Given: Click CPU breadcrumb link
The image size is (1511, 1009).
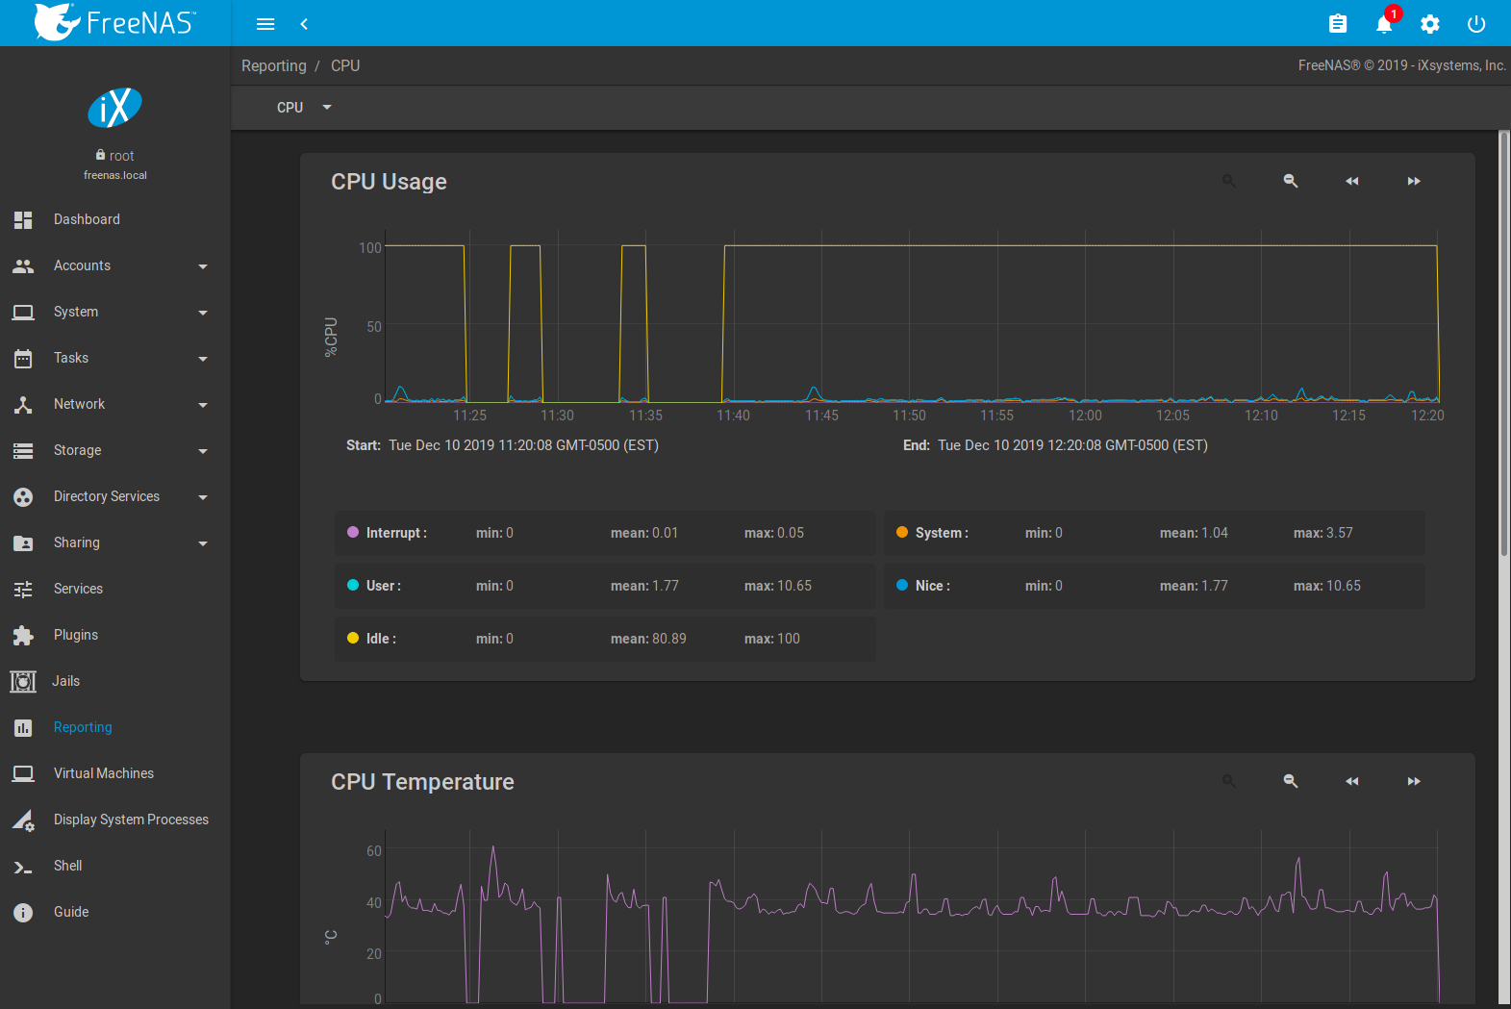Looking at the screenshot, I should (345, 65).
